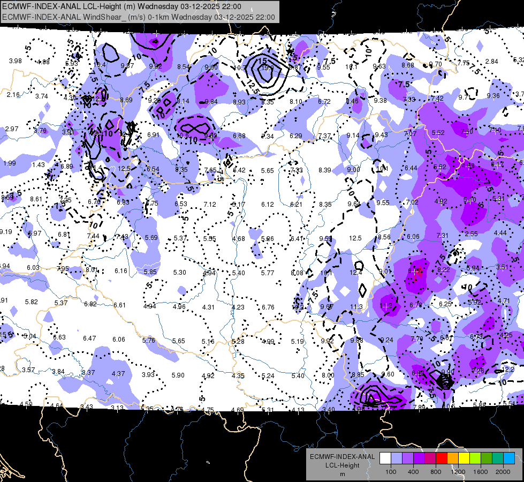Click the wind shear value 4.37
The image size is (524, 482).
point(118,374)
